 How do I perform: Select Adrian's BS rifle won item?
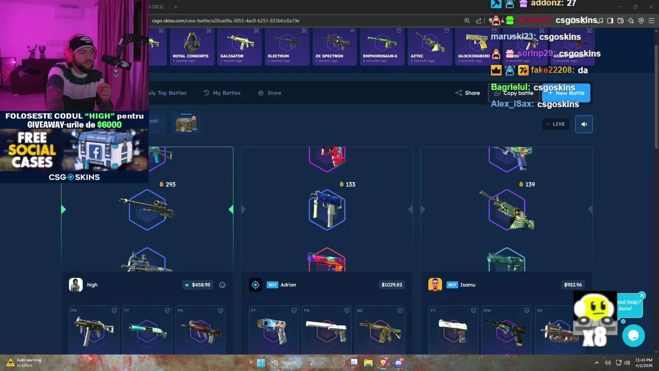pyautogui.click(x=380, y=329)
